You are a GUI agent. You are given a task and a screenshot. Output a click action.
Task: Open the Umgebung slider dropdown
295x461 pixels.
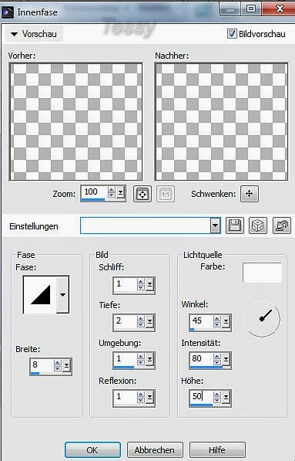150,360
